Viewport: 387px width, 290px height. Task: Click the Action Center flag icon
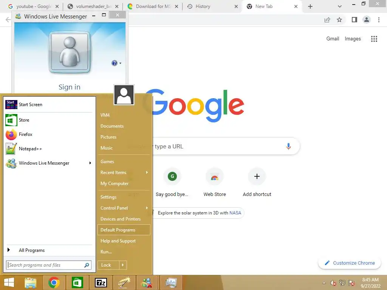pyautogui.click(x=351, y=283)
